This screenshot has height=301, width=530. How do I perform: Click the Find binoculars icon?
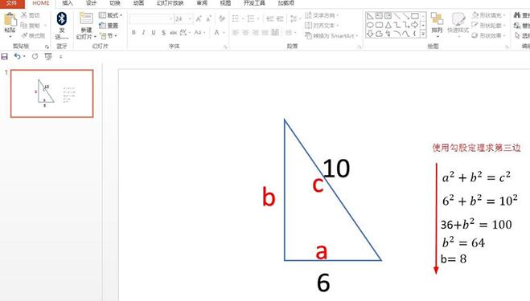click(x=517, y=15)
